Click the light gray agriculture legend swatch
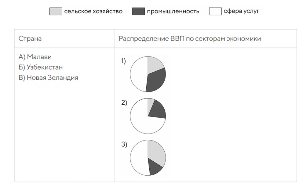The height and width of the screenshot is (190, 303). pos(56,11)
